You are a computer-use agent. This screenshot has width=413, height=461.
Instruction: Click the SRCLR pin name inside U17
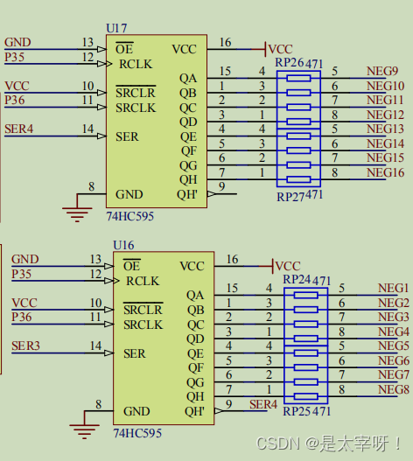pos(136,93)
